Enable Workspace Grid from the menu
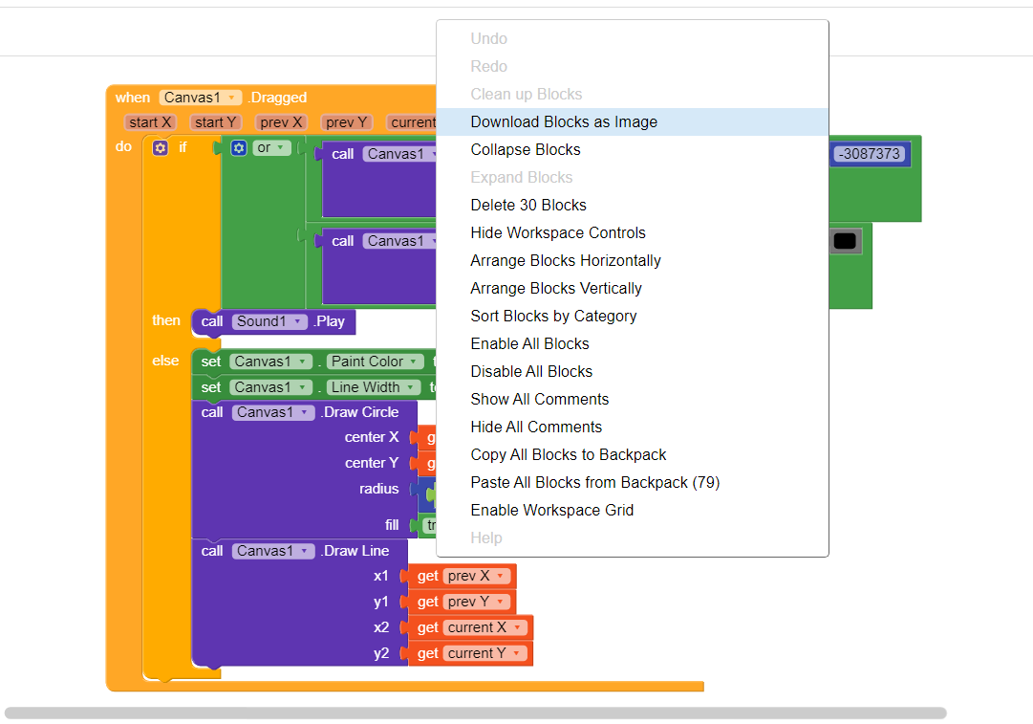Viewport: 1033px width, 724px height. pos(551,511)
